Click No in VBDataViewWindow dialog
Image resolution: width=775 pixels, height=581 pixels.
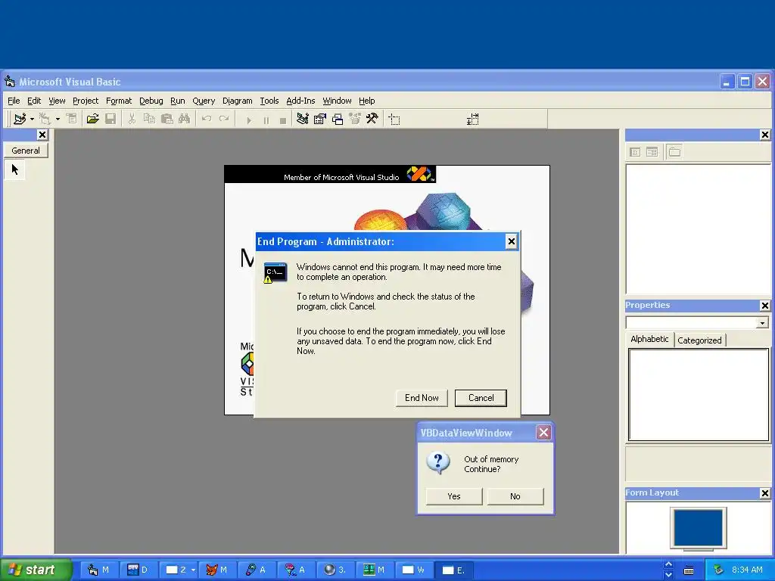point(515,496)
